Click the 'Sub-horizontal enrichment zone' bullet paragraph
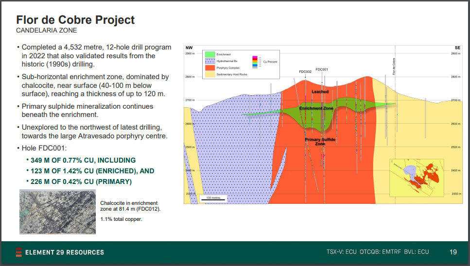Screen dimensions: 470x266 pos(93,85)
